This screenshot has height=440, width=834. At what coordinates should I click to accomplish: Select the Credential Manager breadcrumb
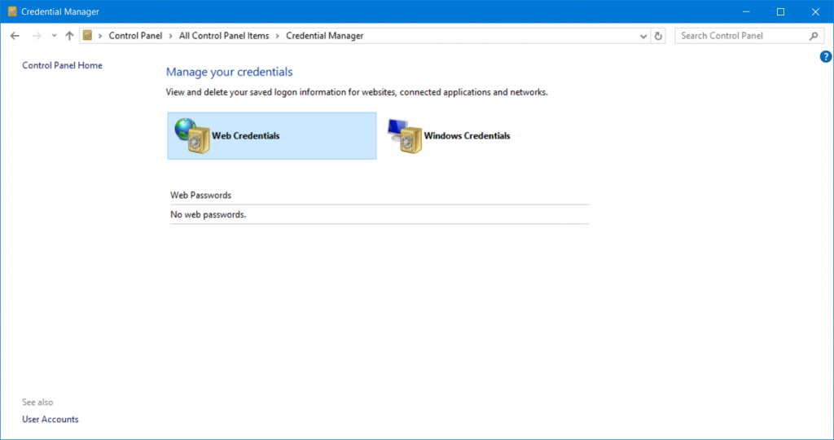(x=324, y=36)
